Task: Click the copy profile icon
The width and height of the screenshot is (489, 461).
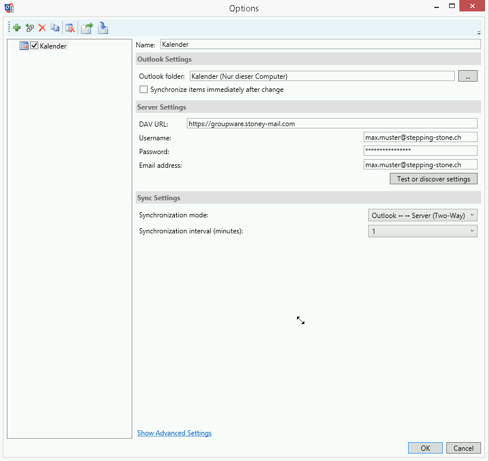Action: [x=55, y=27]
